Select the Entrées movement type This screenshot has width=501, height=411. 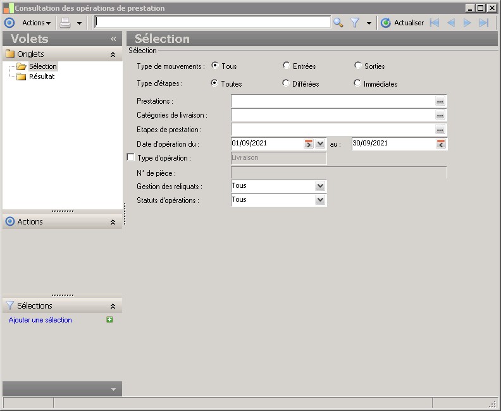287,66
